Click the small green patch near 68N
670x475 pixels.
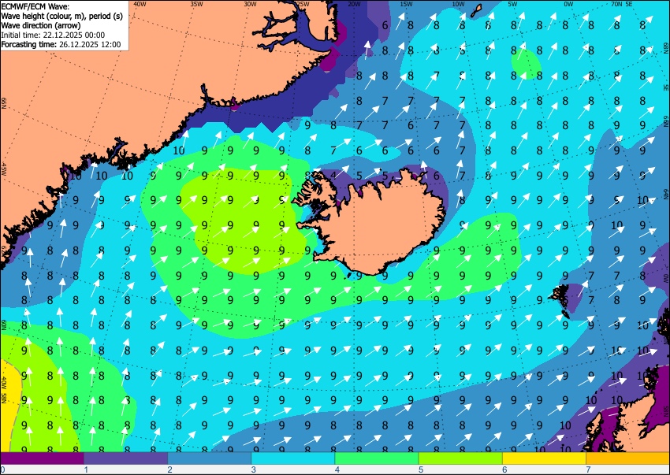coord(527,64)
